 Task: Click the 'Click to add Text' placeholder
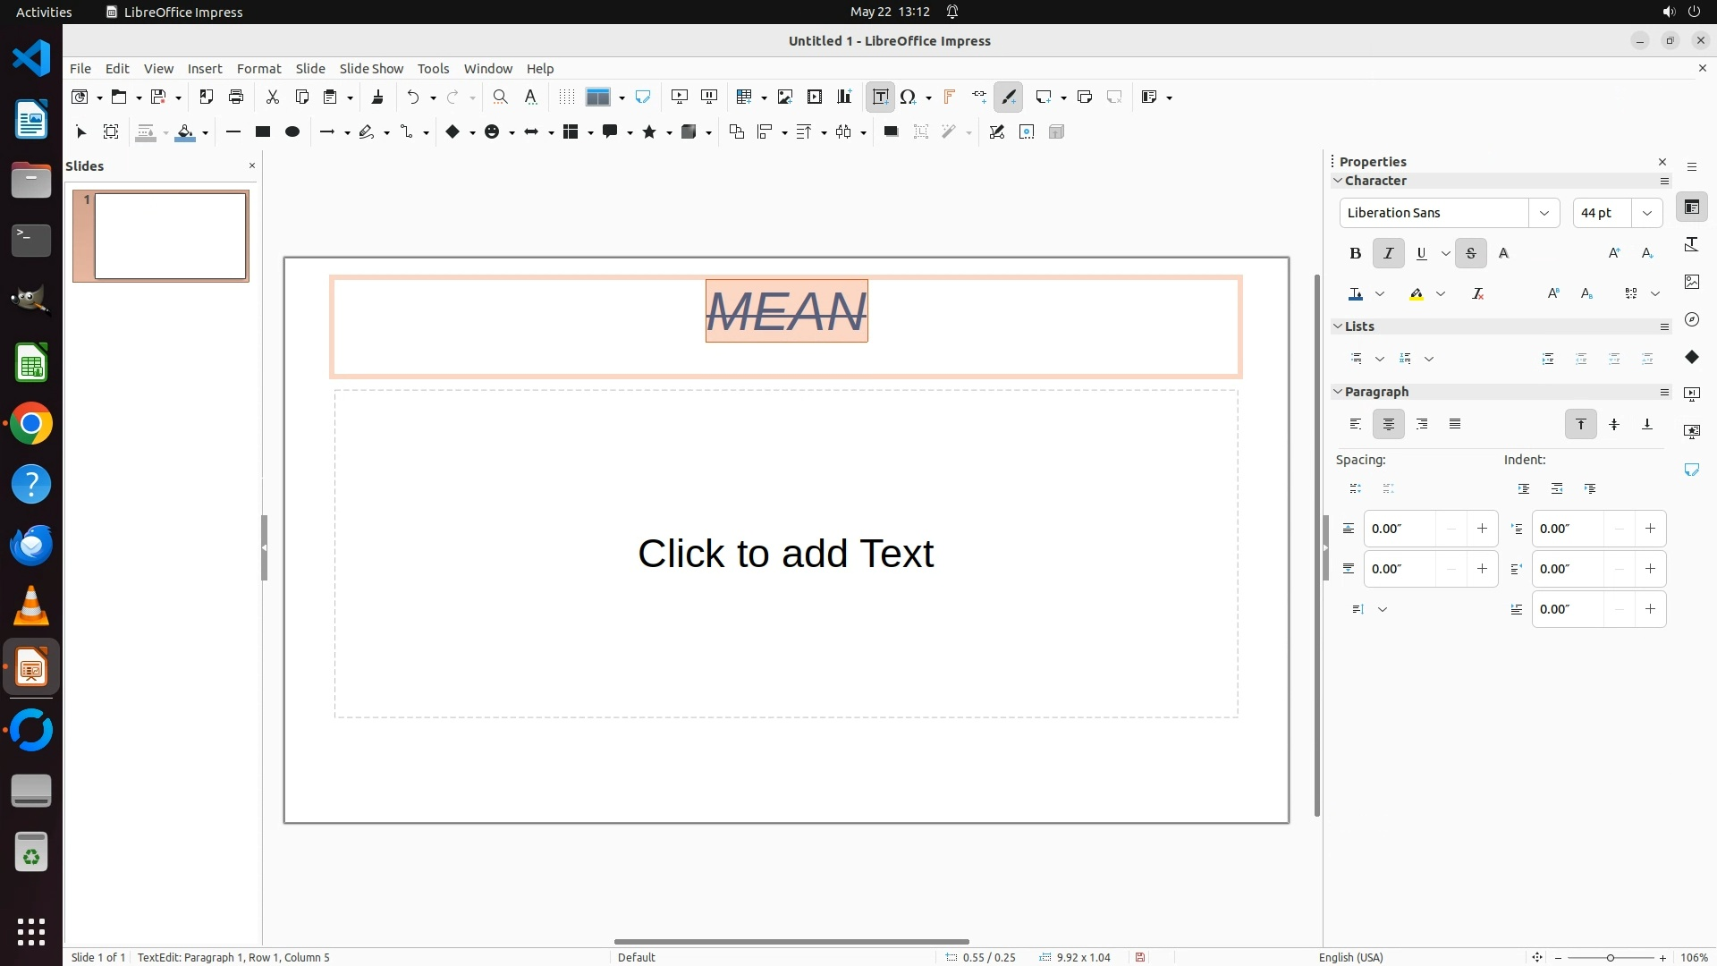[x=785, y=554]
